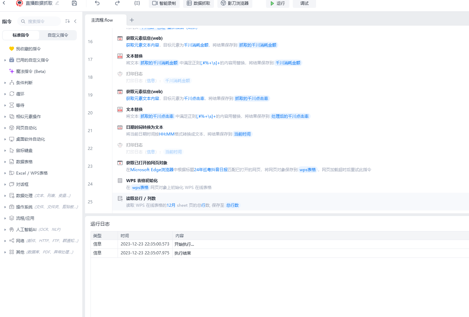Image resolution: width=469 pixels, height=317 pixels.
Task: Go back using the top-left arrow
Action: point(4,3)
